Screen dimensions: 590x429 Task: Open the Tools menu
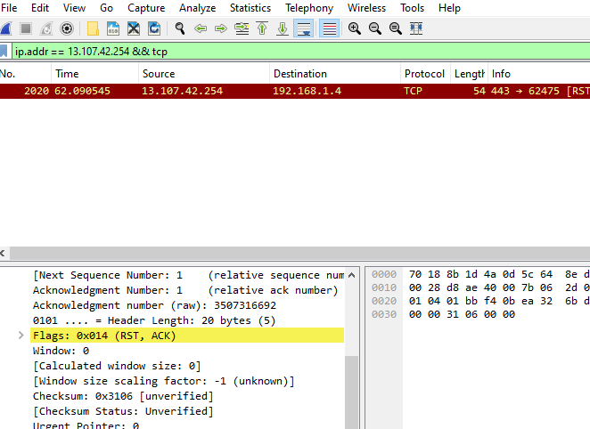[x=413, y=8]
